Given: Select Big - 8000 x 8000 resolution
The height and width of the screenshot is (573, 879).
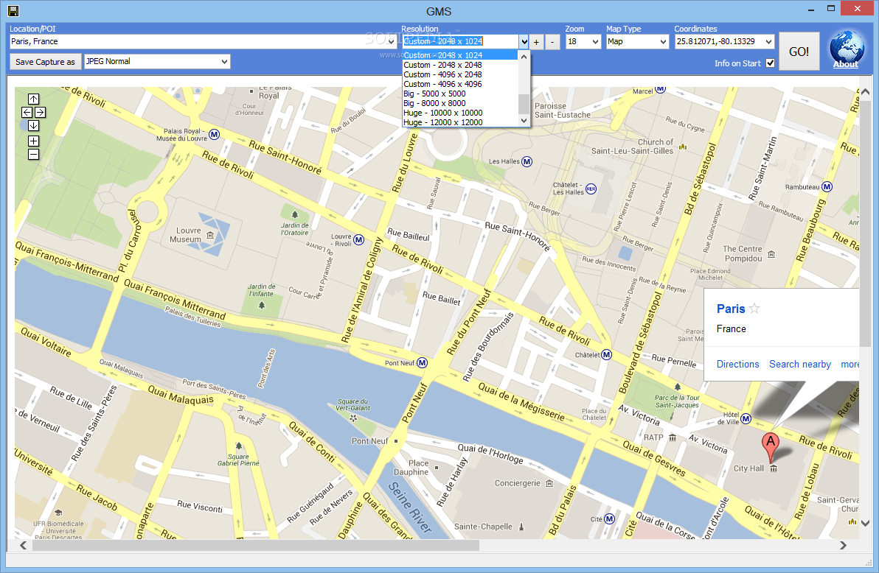Looking at the screenshot, I should pos(460,103).
